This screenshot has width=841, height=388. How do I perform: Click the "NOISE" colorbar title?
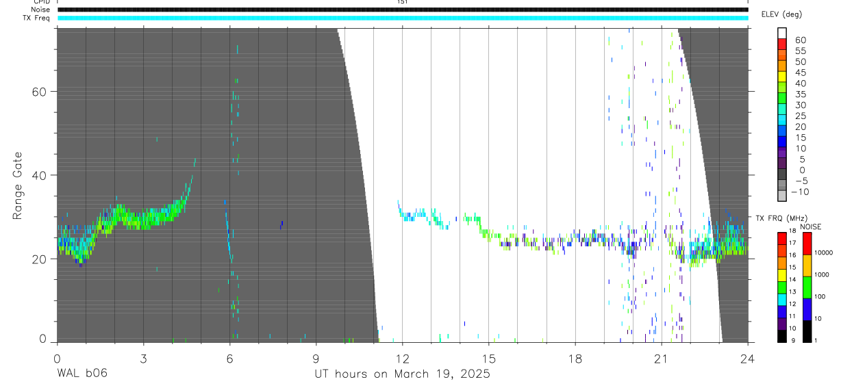coord(809,227)
